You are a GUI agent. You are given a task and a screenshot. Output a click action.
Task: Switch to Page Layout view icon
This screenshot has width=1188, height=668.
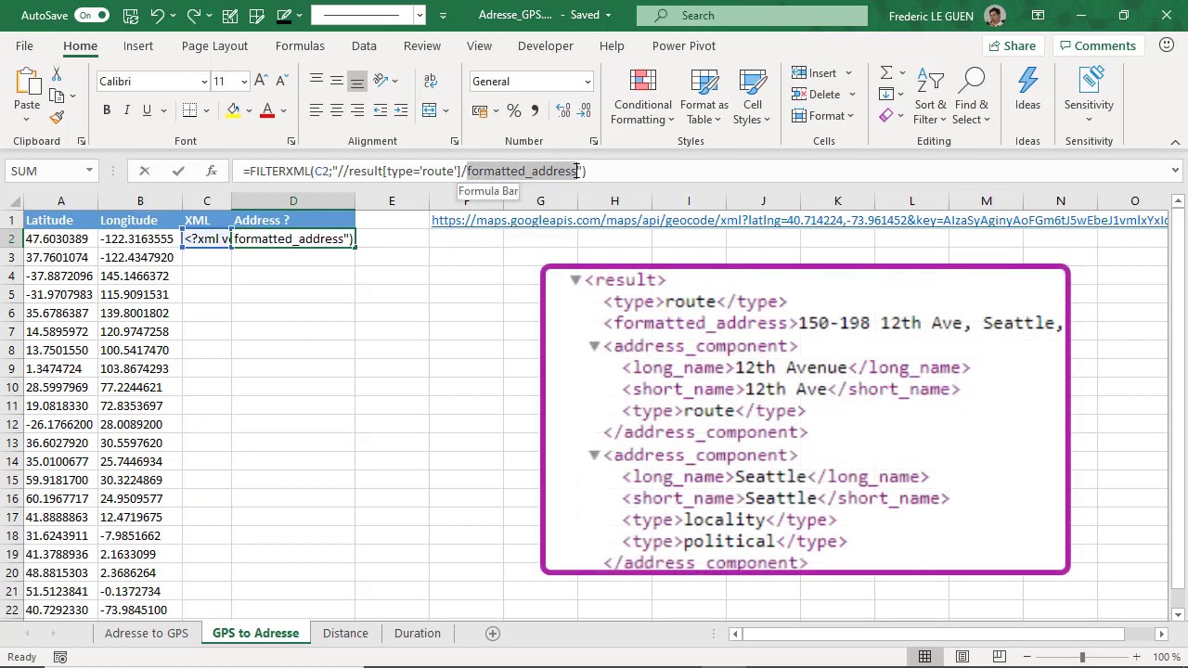coord(962,657)
